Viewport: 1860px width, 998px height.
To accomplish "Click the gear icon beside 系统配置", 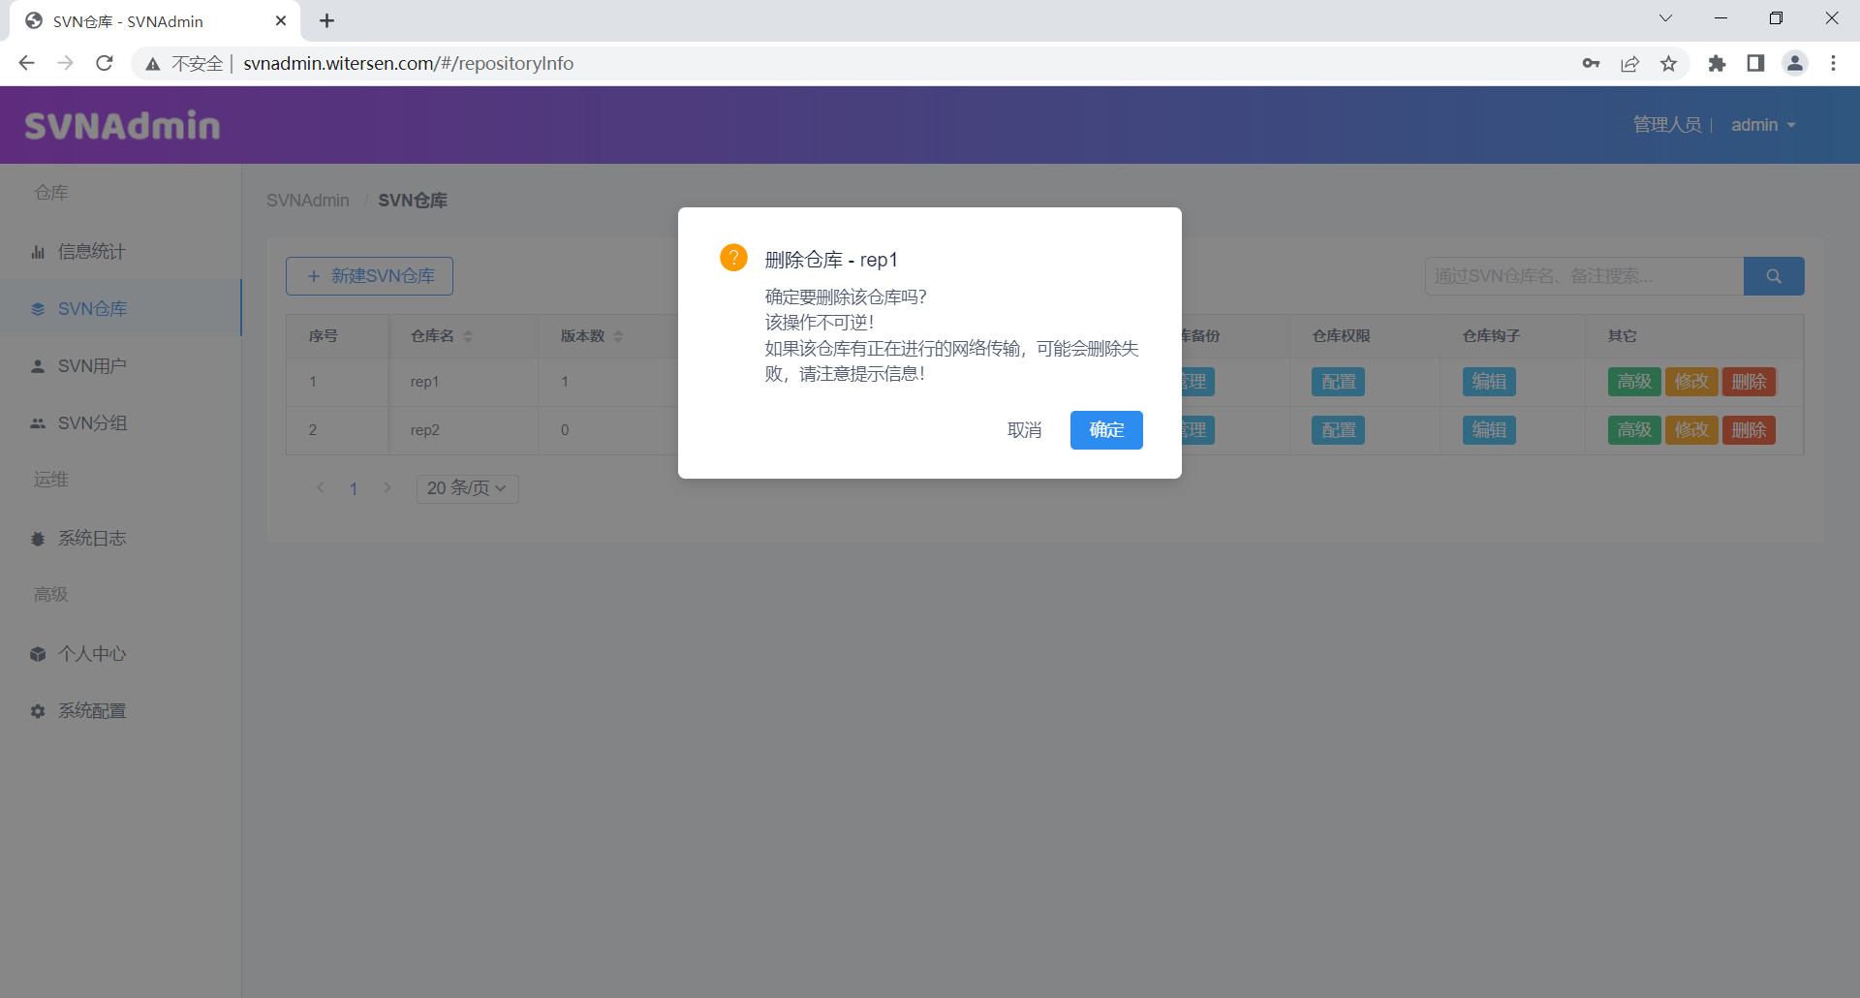I will click(x=38, y=711).
